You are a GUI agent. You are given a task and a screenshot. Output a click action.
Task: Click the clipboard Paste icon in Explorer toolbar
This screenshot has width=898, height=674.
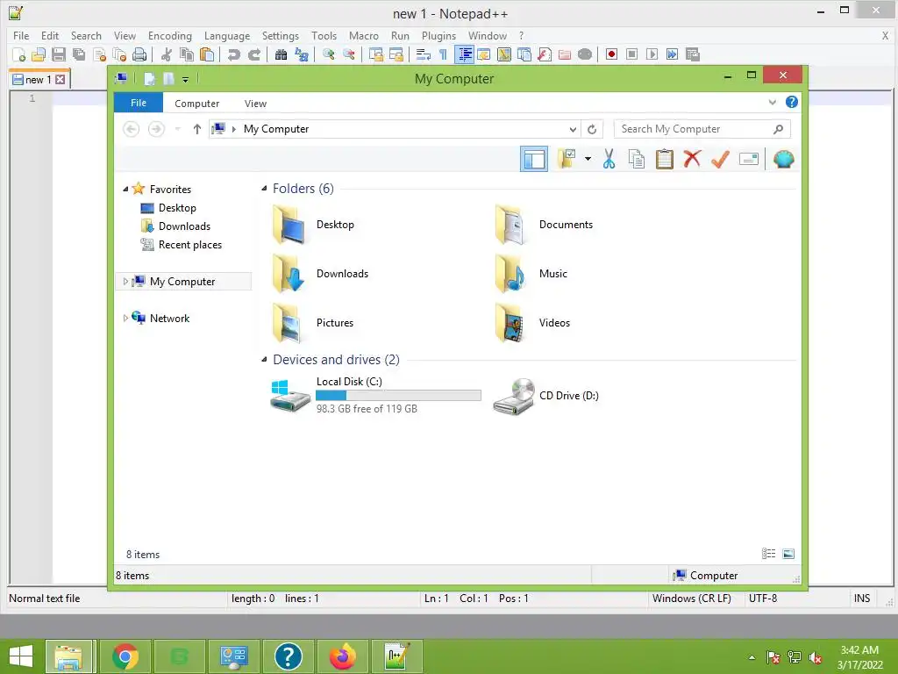pos(665,159)
